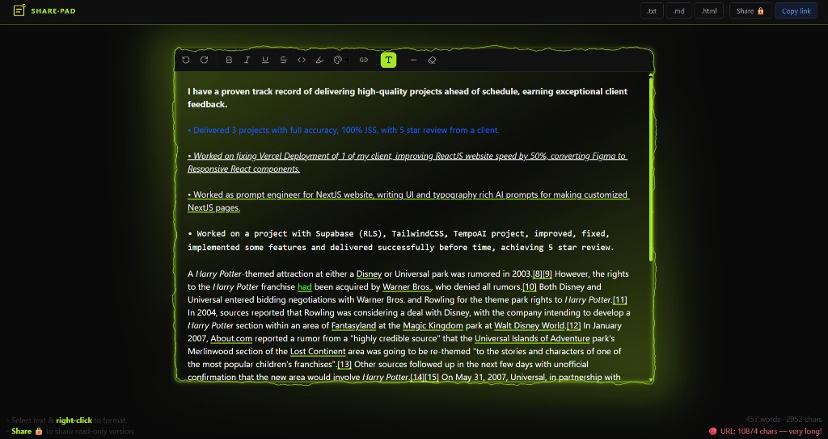Export document as .md

[x=679, y=10]
